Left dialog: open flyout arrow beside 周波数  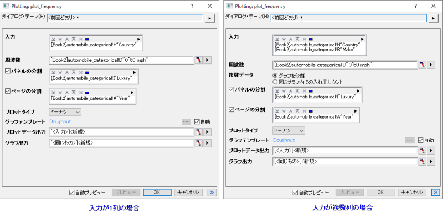pyautogui.click(x=208, y=60)
